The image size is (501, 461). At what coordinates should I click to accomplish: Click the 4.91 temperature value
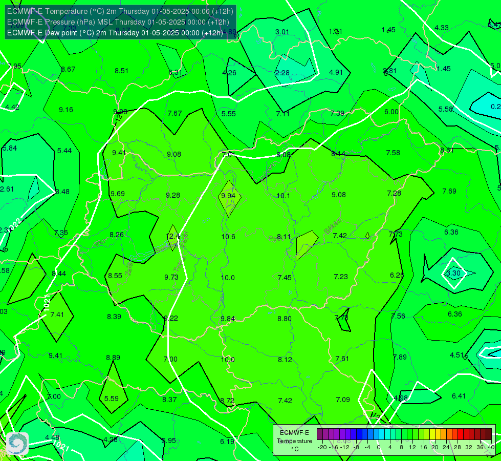click(336, 72)
